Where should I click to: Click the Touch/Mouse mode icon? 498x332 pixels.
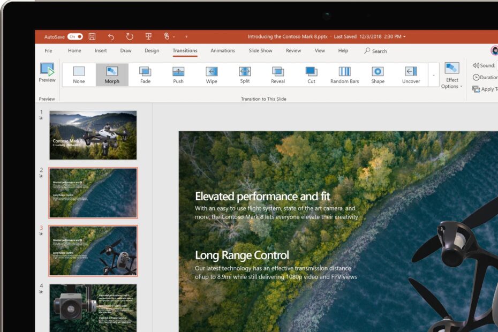[x=167, y=36]
